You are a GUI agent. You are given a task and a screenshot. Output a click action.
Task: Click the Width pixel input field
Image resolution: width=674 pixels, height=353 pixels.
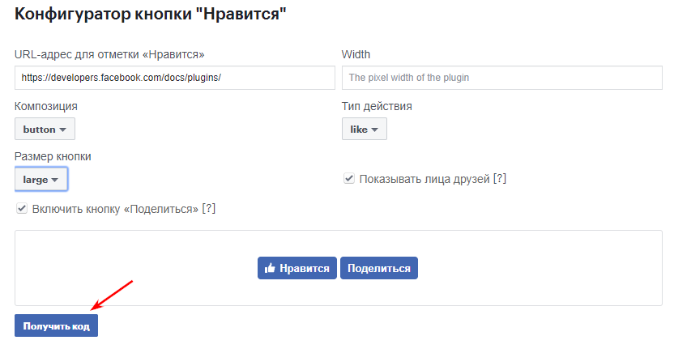(x=502, y=78)
